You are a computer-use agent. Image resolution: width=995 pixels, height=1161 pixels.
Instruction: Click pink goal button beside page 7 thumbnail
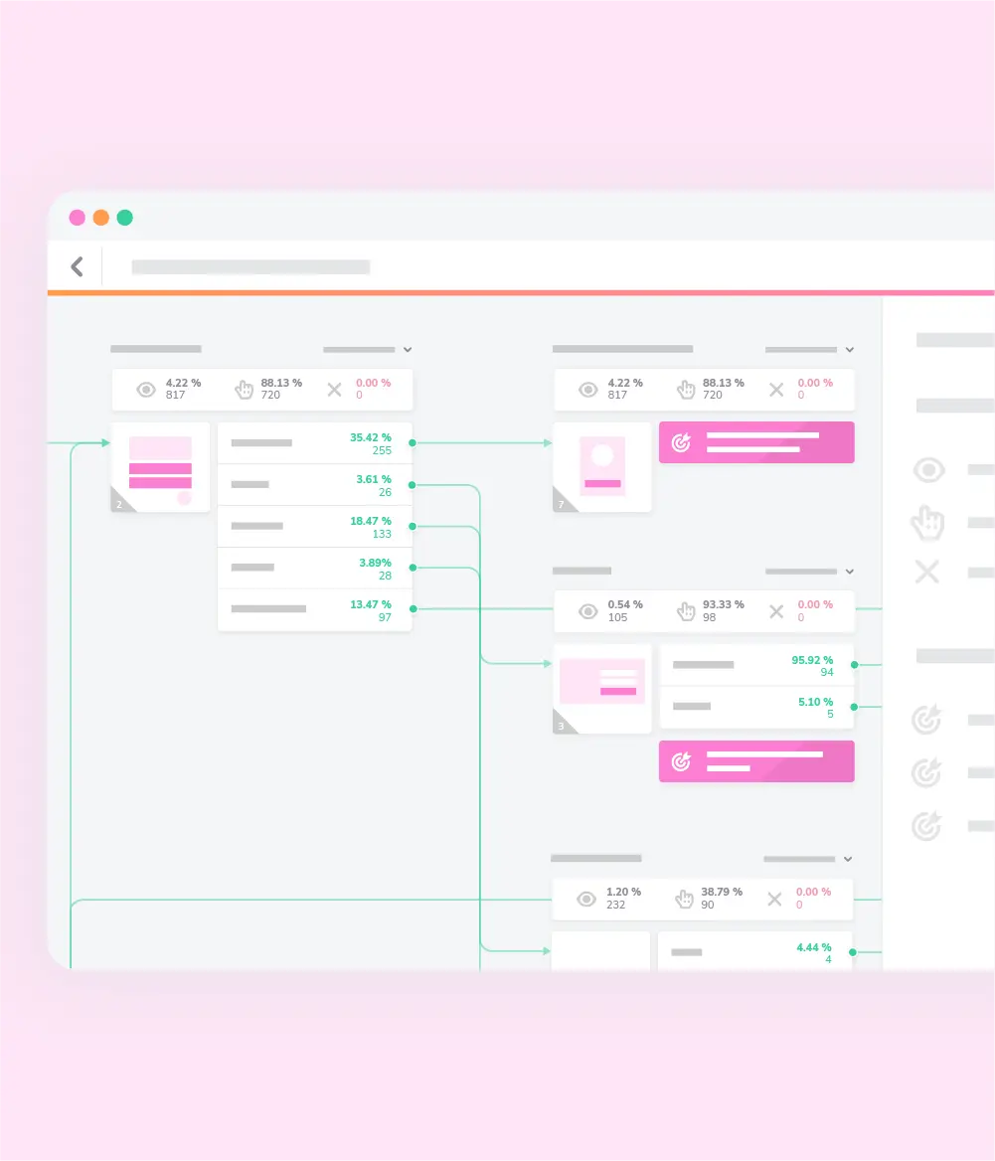755,442
